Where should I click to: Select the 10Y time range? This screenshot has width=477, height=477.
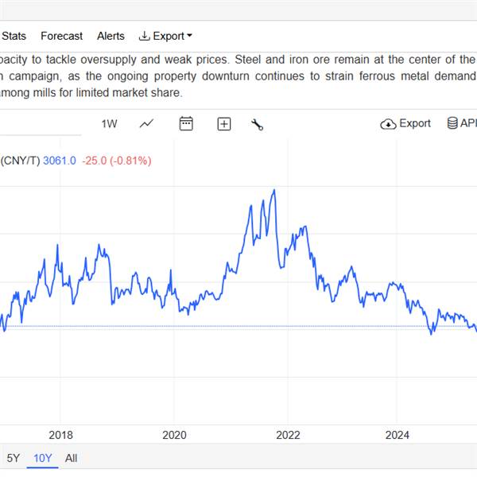[42, 458]
